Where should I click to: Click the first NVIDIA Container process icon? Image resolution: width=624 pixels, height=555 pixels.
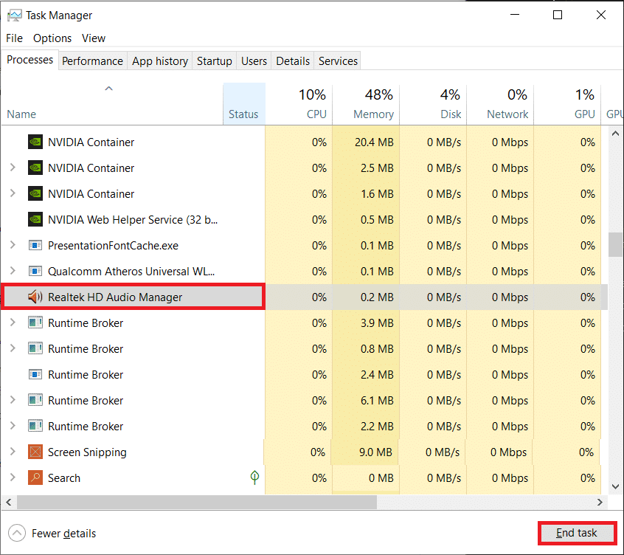(x=35, y=142)
